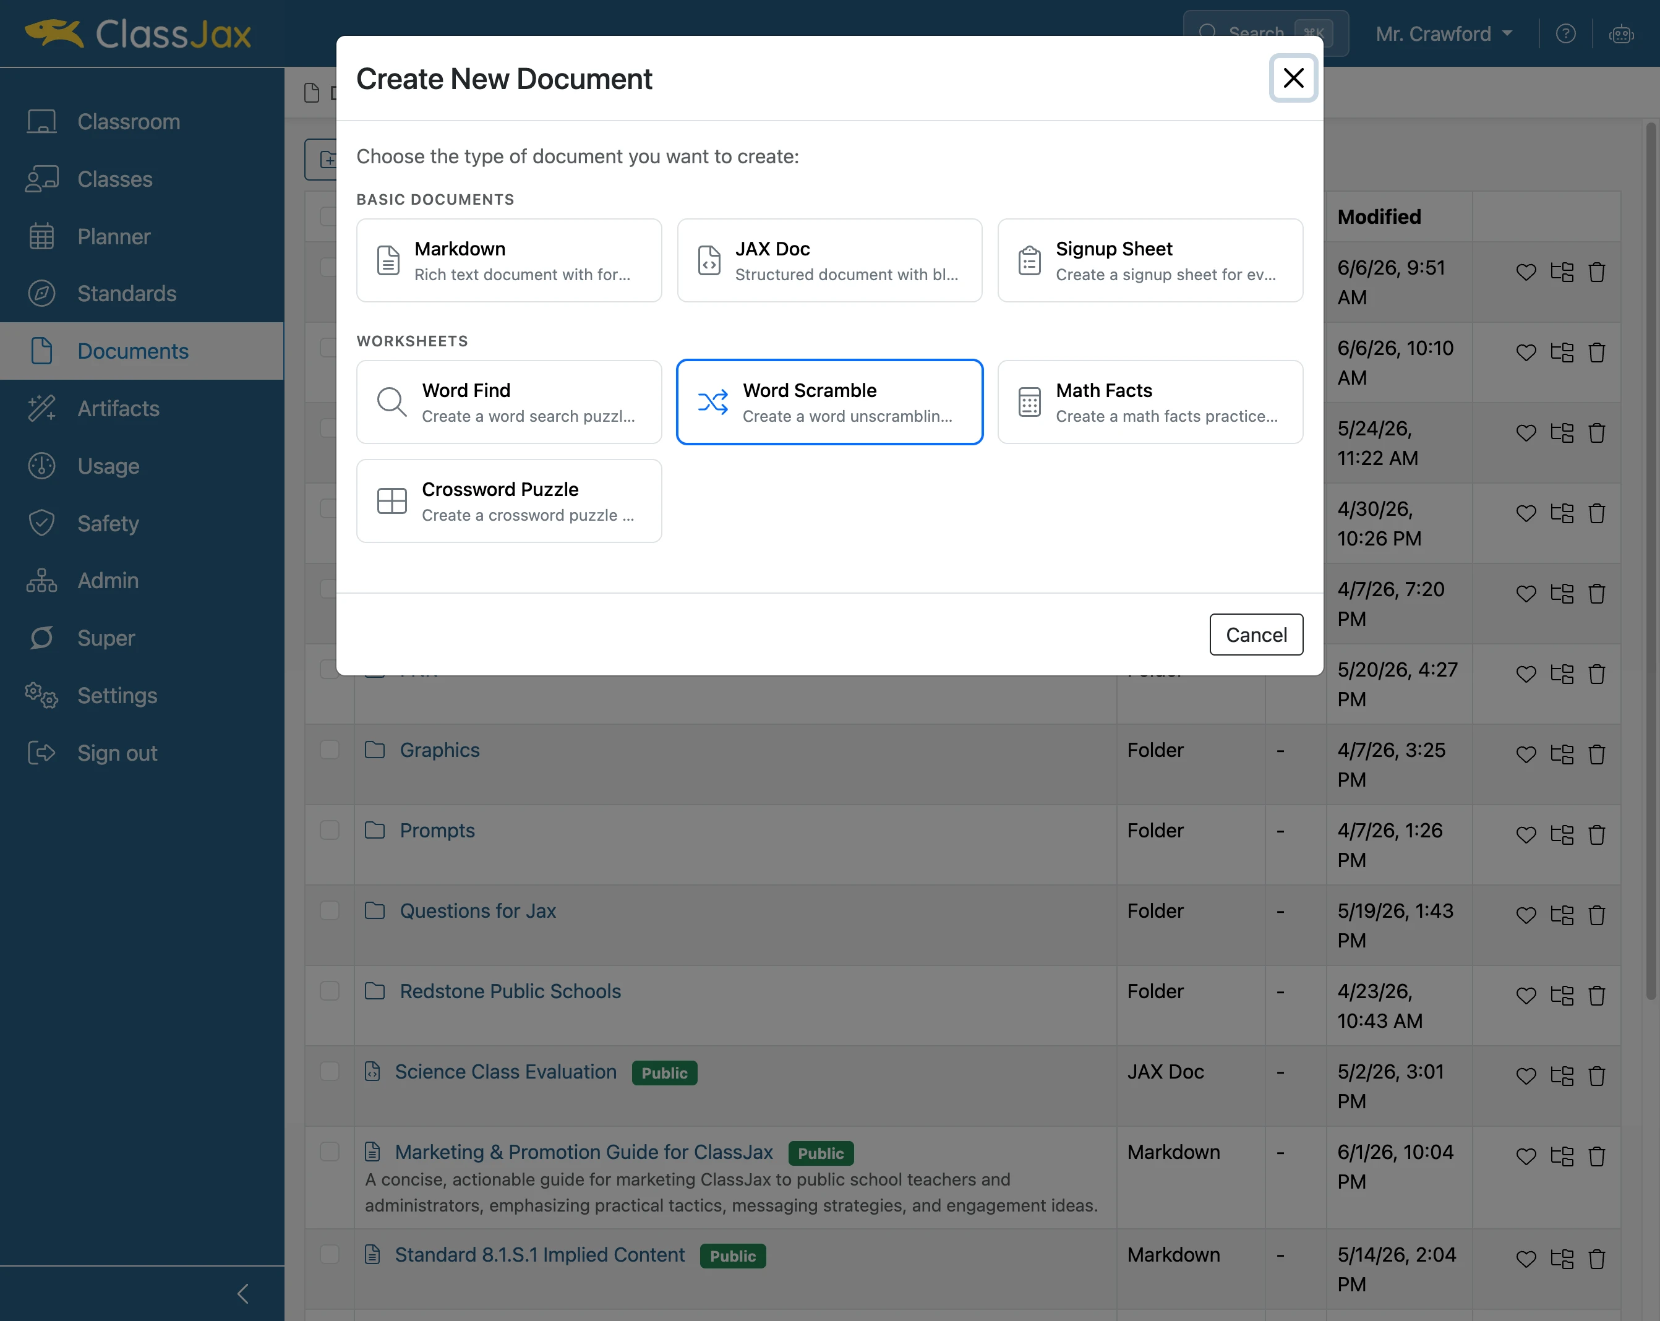Open Admin in the sidebar
The width and height of the screenshot is (1660, 1321).
pos(142,581)
